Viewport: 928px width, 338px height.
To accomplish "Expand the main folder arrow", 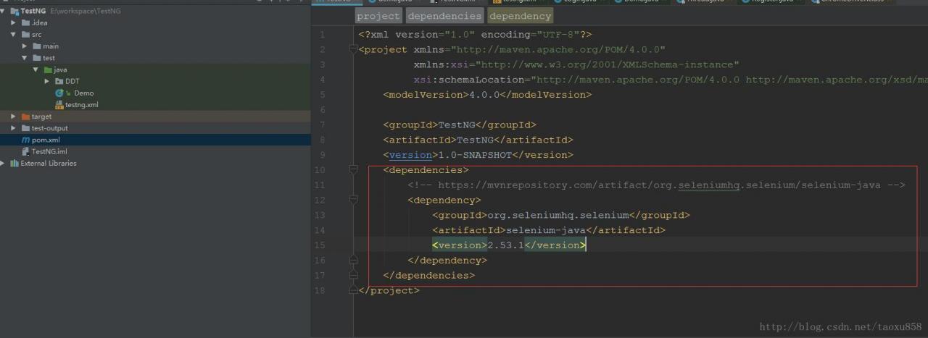I will 24,46.
